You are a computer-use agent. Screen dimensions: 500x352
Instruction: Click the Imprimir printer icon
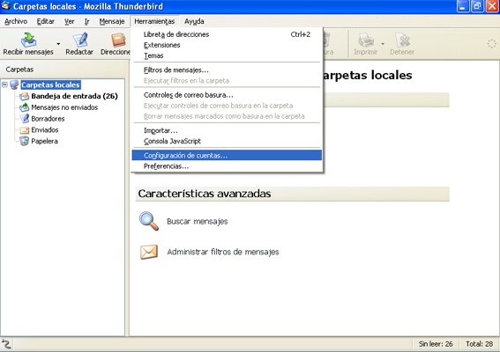coord(366,40)
